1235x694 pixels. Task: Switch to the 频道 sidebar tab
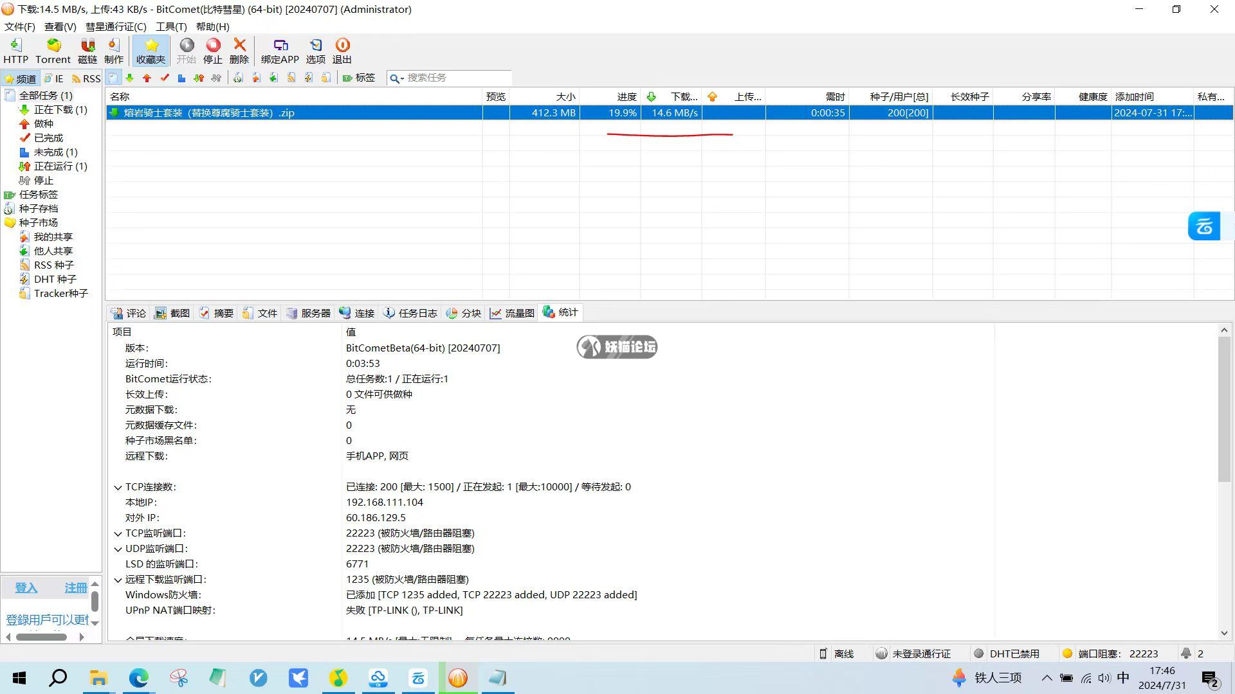(x=20, y=78)
